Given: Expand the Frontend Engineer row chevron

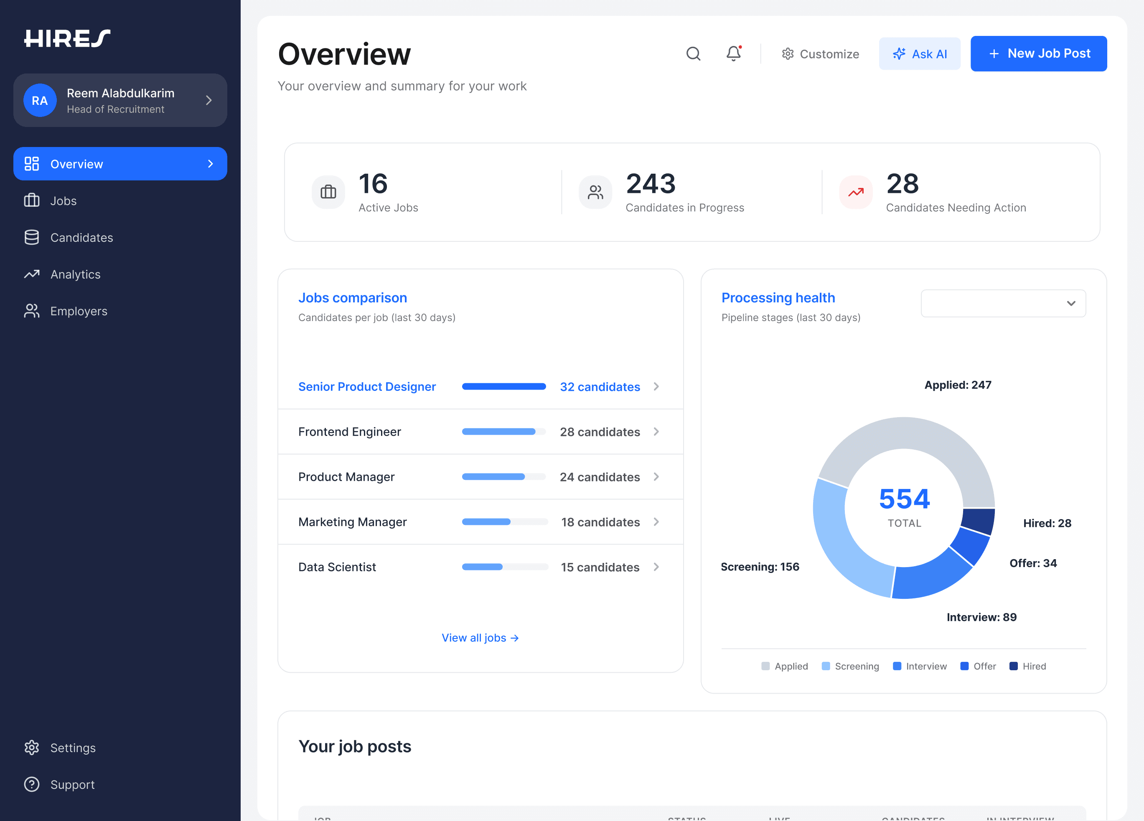Looking at the screenshot, I should tap(656, 432).
